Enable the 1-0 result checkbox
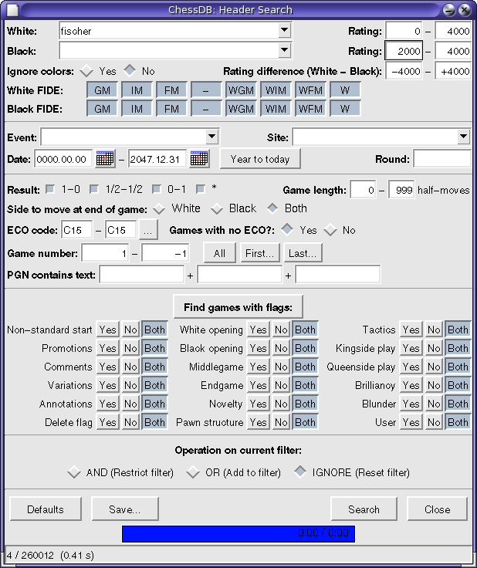 (51, 189)
